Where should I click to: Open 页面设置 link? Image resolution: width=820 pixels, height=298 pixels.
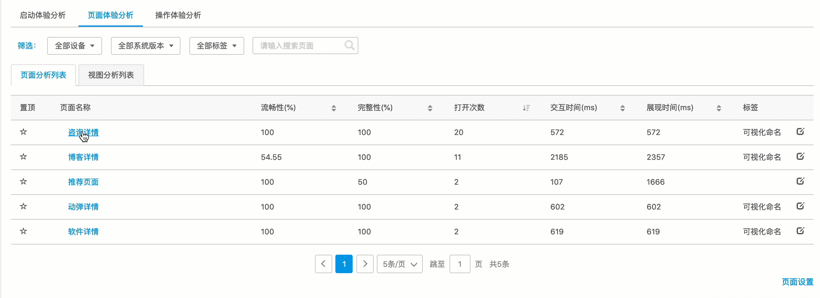pyautogui.click(x=797, y=282)
